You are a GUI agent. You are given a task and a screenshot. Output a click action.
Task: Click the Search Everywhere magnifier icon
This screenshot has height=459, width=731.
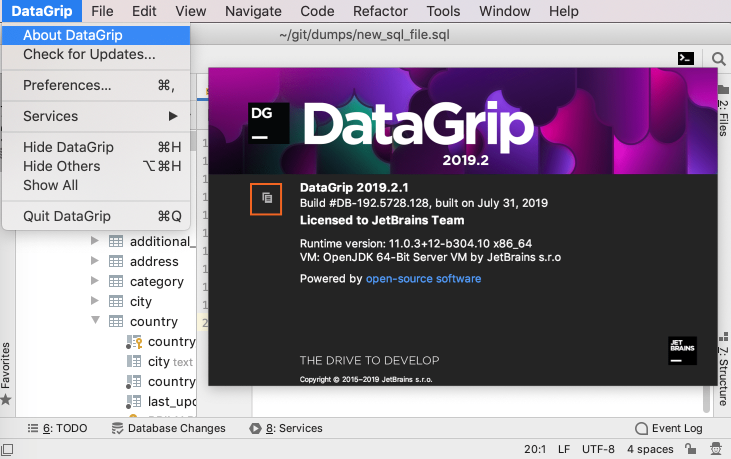pyautogui.click(x=718, y=59)
